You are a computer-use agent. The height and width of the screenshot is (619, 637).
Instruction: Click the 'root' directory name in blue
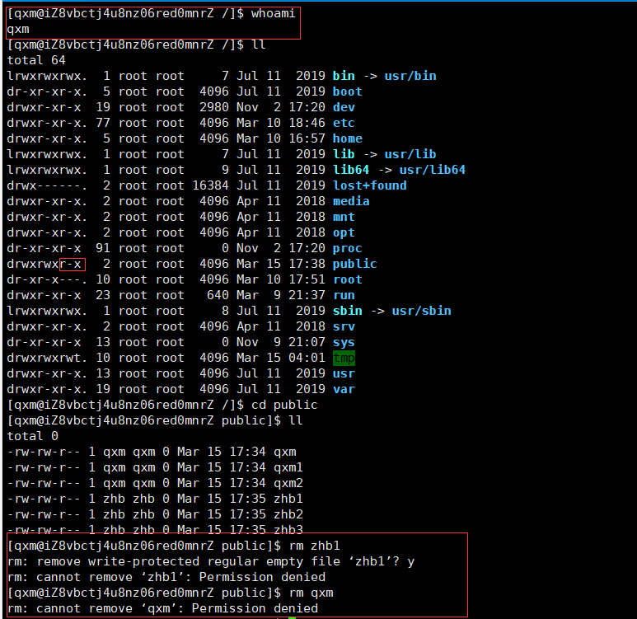click(348, 279)
